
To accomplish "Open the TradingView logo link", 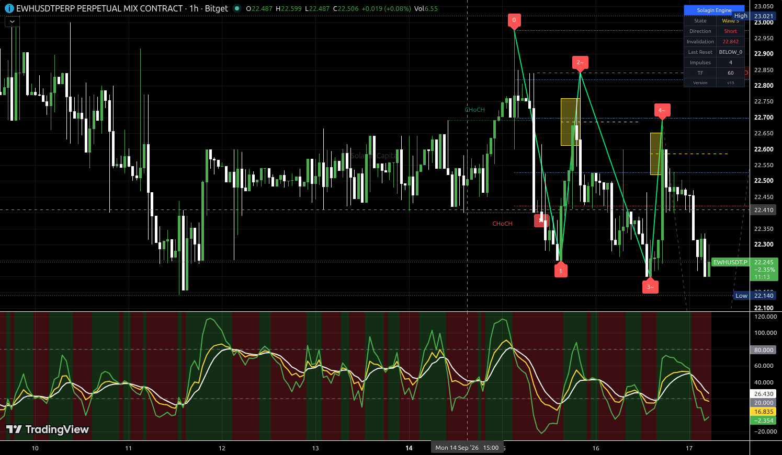I will click(48, 429).
